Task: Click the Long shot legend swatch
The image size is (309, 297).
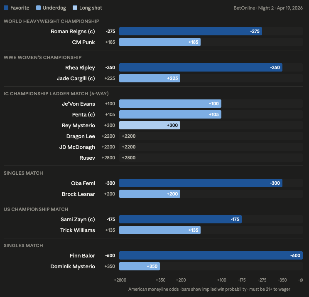Action: click(75, 8)
